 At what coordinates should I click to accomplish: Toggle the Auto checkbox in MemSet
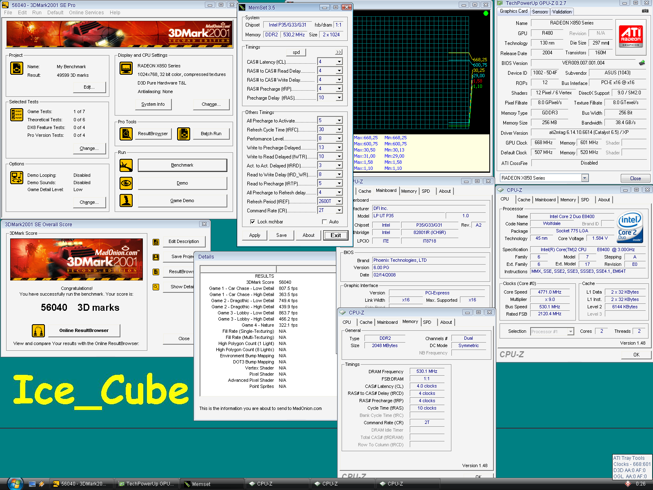[x=324, y=222]
